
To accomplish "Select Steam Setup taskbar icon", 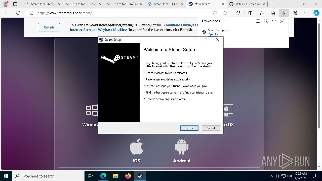I will (x=140, y=176).
